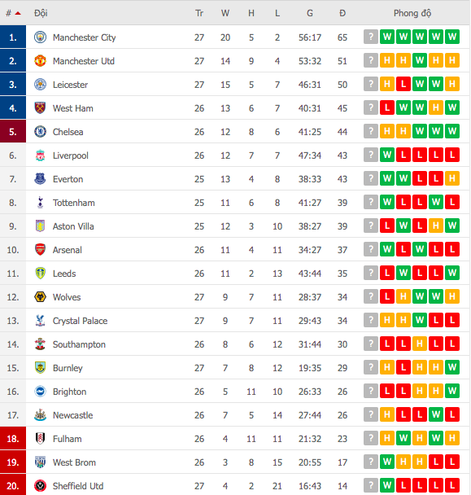The height and width of the screenshot is (495, 471).
Task: Click the Liverpool club crest icon
Action: pyautogui.click(x=40, y=156)
